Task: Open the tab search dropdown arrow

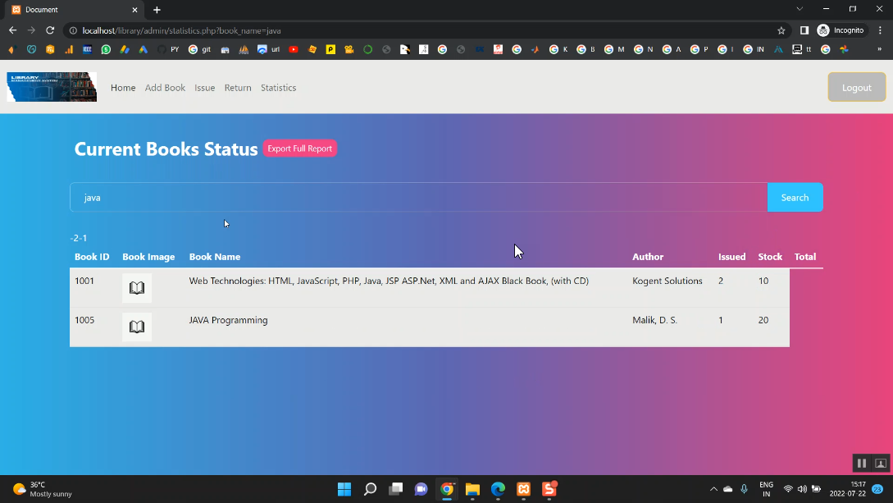Action: pyautogui.click(x=800, y=9)
